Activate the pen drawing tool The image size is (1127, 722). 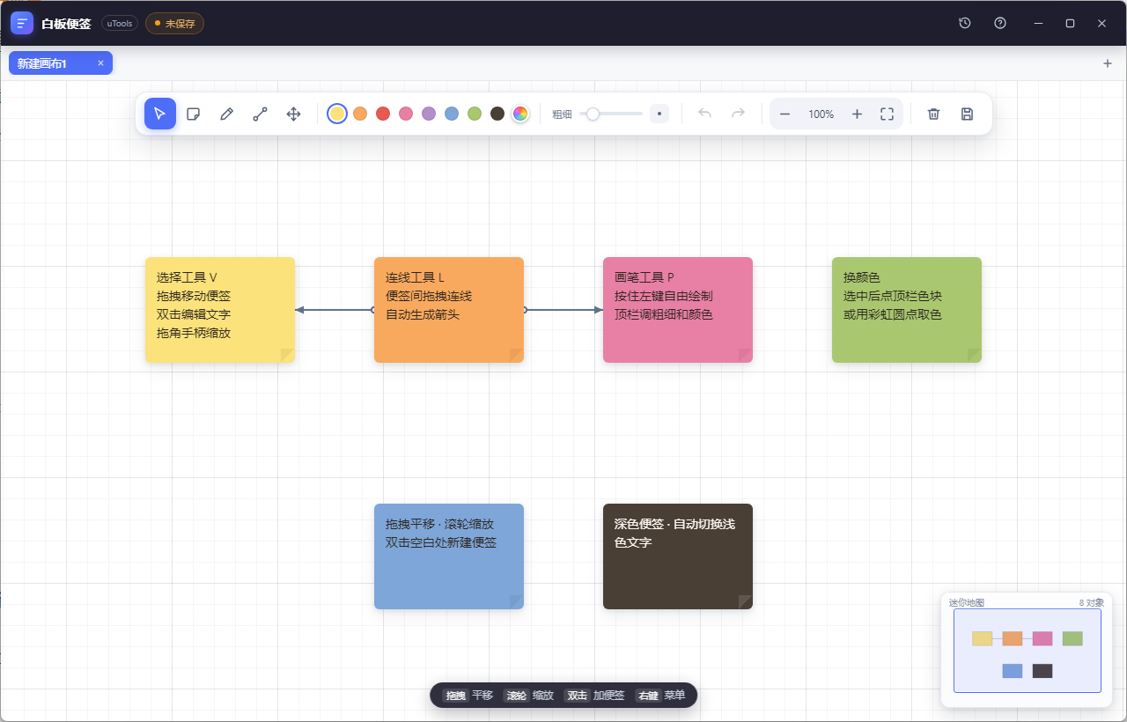[x=227, y=114]
